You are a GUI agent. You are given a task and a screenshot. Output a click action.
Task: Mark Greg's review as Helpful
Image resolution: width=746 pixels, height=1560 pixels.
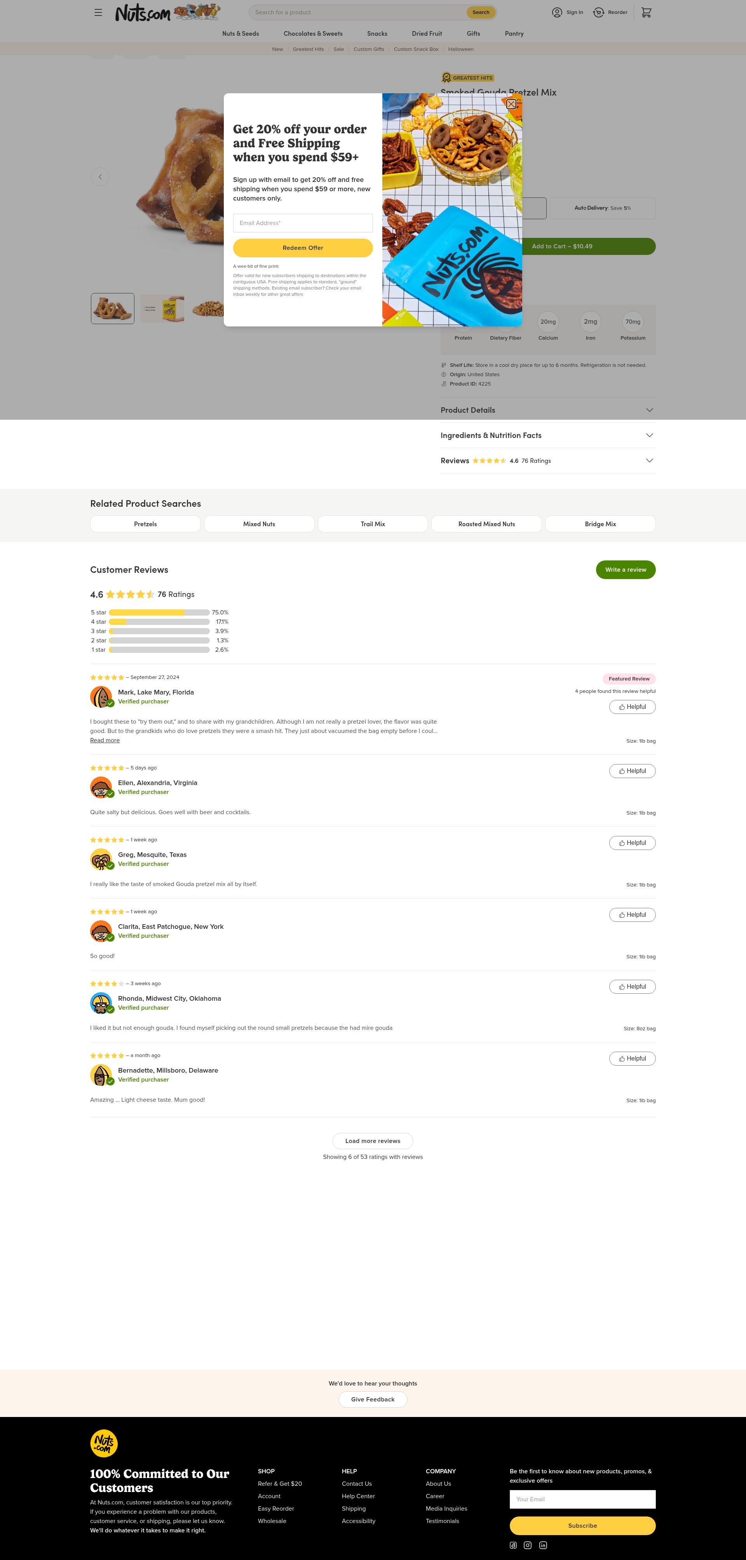[632, 843]
